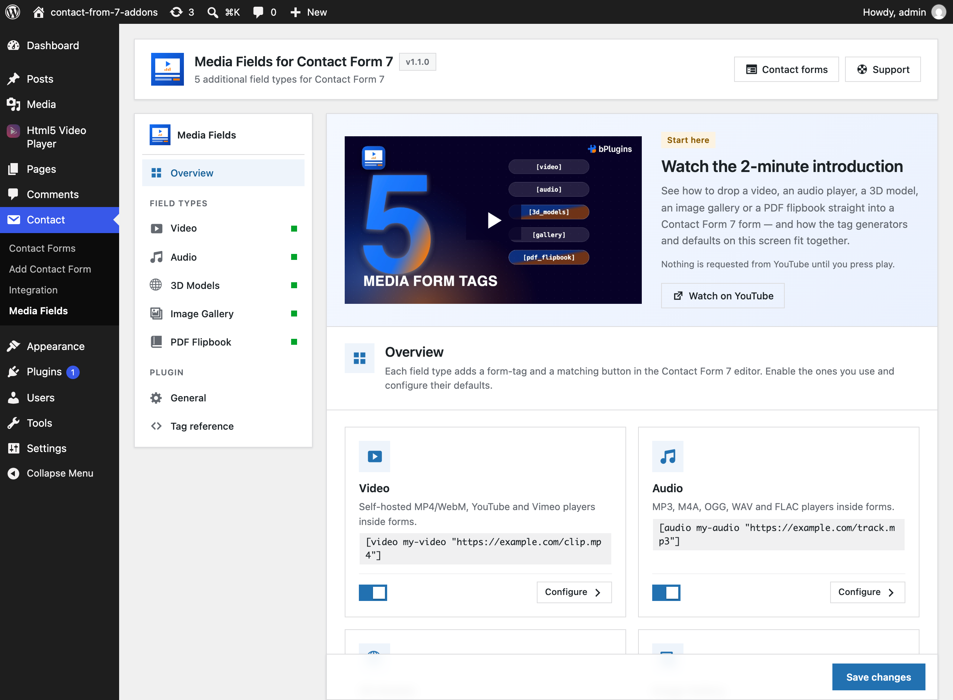Click the Comments icon in sidebar
Image resolution: width=953 pixels, height=700 pixels.
tap(13, 194)
